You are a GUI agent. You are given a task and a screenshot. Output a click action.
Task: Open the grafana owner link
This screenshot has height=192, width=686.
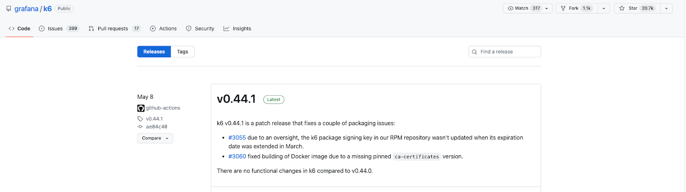tap(26, 9)
